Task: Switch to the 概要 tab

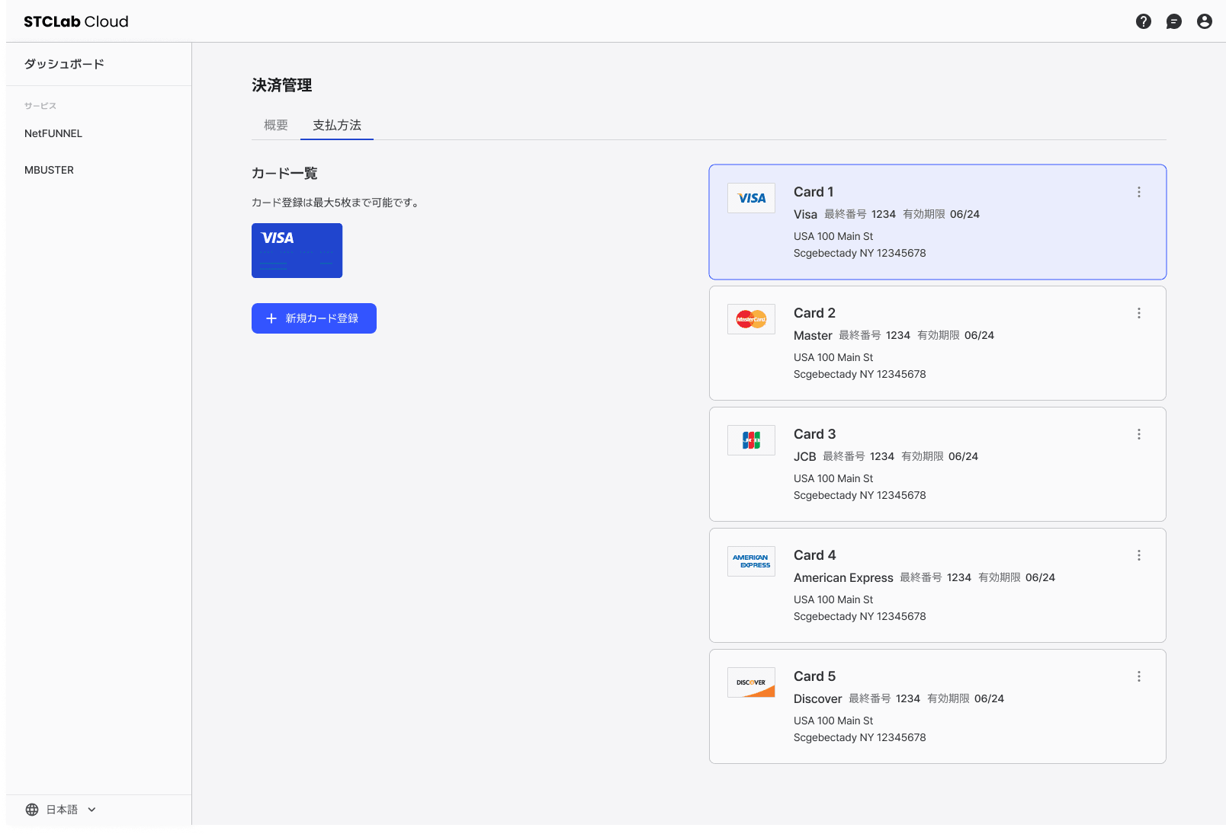Action: (x=276, y=125)
